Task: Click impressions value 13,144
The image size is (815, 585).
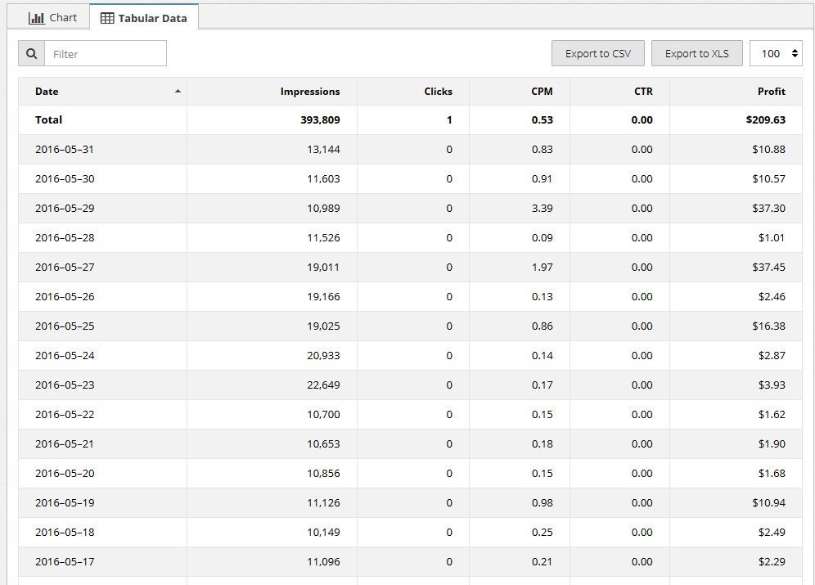Action: pyautogui.click(x=323, y=150)
